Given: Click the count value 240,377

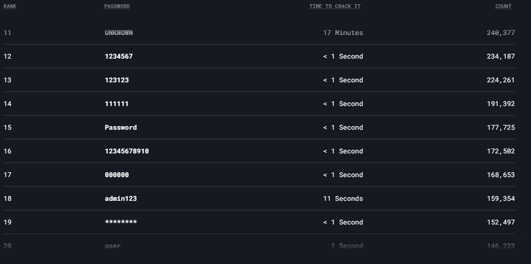Looking at the screenshot, I should (x=501, y=32).
